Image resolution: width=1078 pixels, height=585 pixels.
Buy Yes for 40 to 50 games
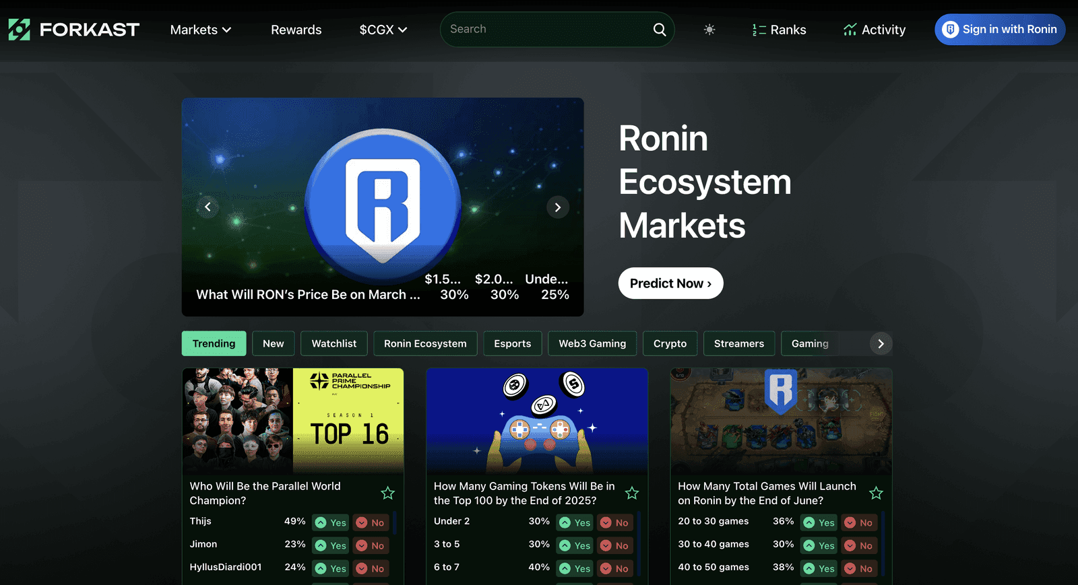point(819,568)
